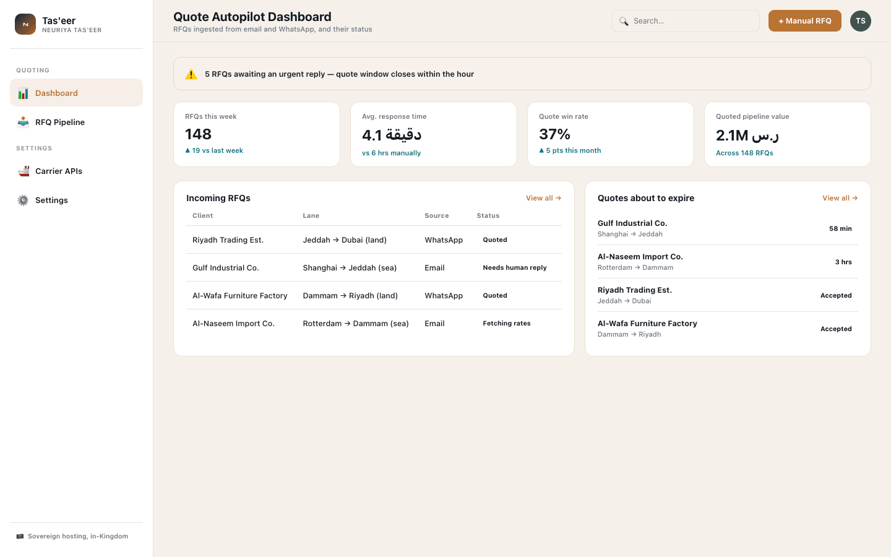
Task: Click the Rotterdam → Dammam (sea) lane cell
Action: 356,324
